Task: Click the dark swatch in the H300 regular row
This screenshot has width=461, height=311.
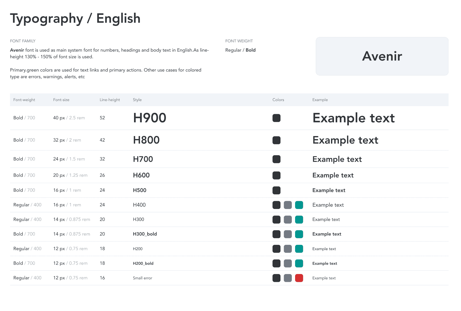Action: (276, 219)
